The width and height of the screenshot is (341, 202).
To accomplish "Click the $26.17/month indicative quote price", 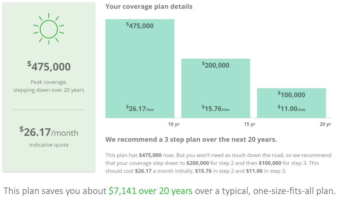I will pyautogui.click(x=49, y=132).
